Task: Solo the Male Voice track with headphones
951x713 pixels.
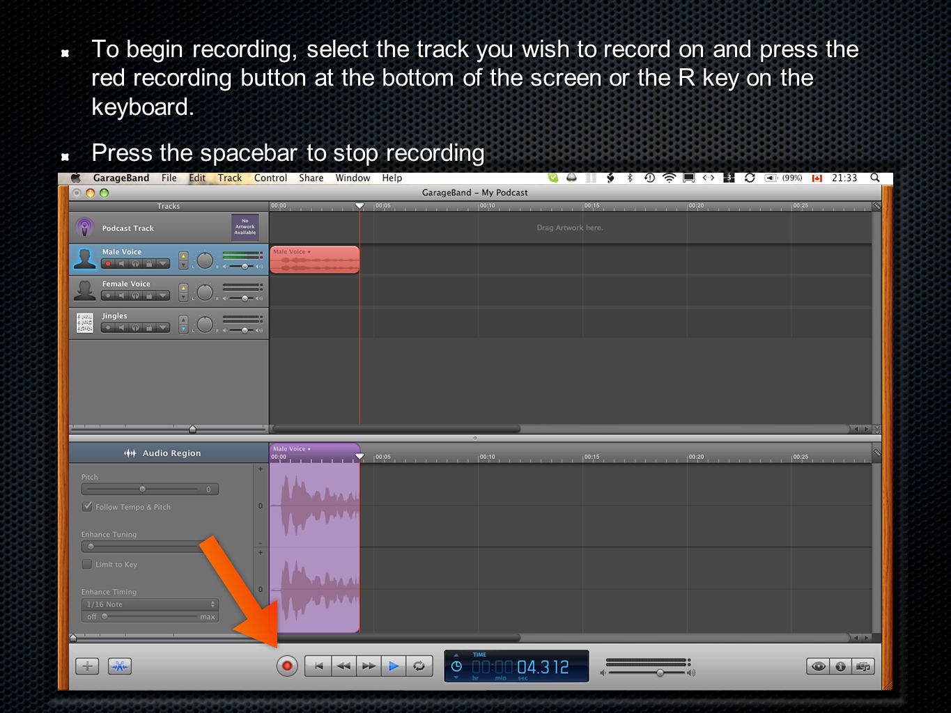Action: [x=135, y=264]
